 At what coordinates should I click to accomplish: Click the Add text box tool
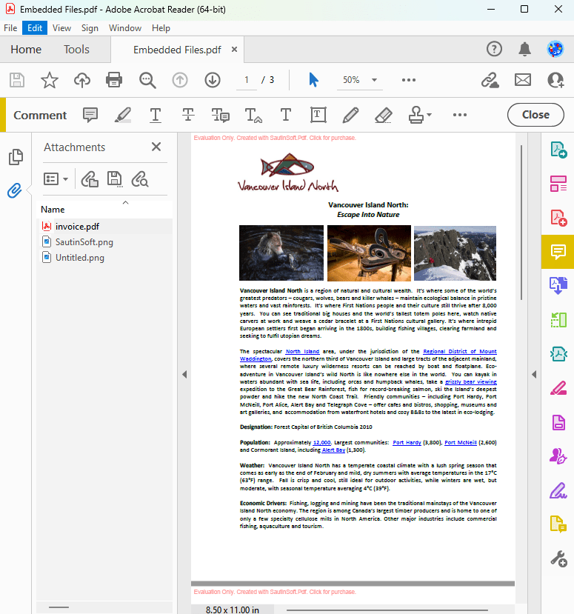click(x=318, y=115)
